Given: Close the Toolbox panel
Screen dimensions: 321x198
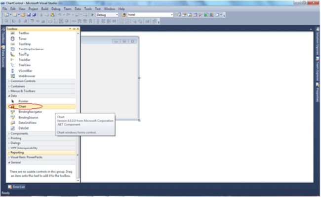Looking at the screenshot, I should click(x=78, y=29).
